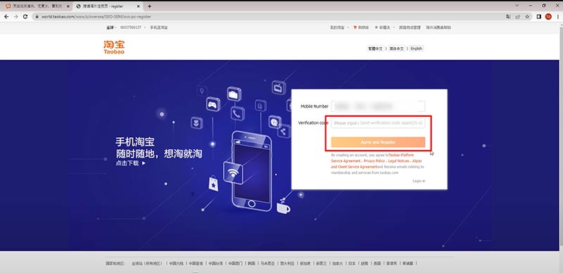Viewport: 563px width, 273px height.
Task: Click into the Mobile Number field
Action: click(378, 106)
